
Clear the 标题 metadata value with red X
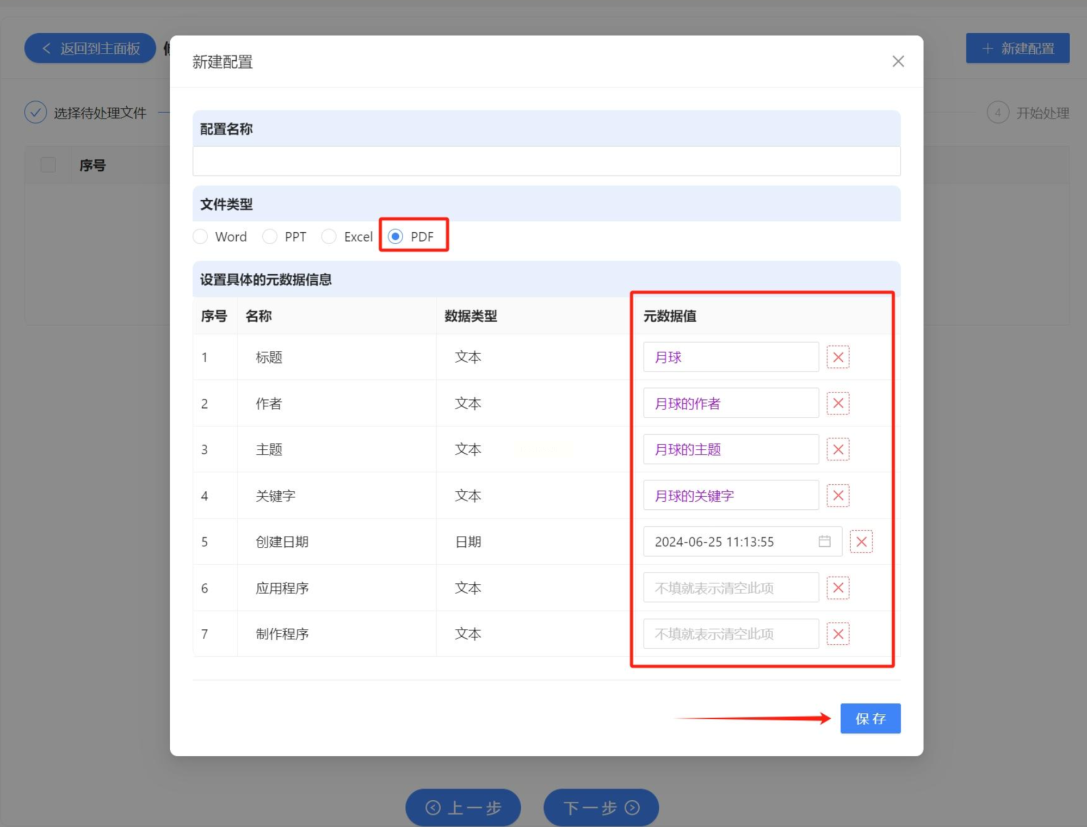pyautogui.click(x=837, y=357)
